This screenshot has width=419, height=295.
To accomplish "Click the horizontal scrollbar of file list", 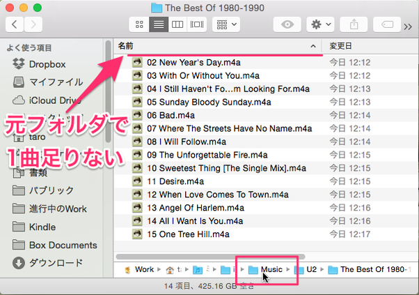I will pyautogui.click(x=210, y=257).
